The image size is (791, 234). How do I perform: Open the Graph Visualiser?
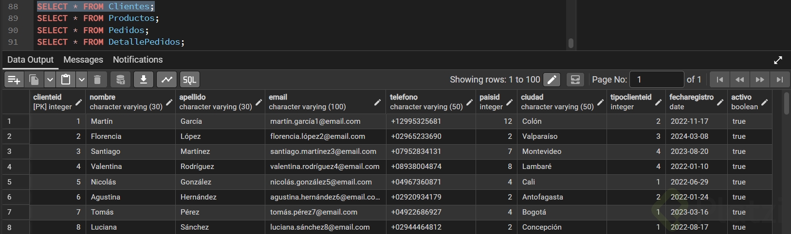[167, 80]
